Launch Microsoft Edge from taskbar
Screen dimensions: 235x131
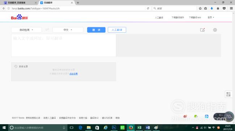pos(81,127)
